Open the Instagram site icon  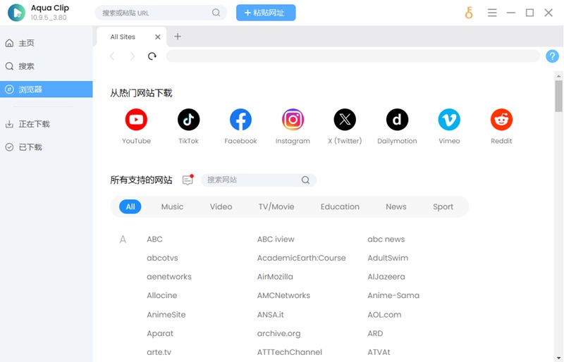coord(293,120)
